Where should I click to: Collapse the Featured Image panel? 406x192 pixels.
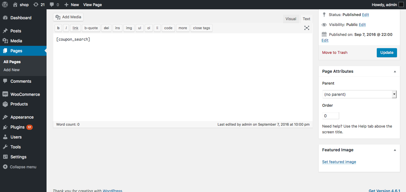tap(395, 150)
